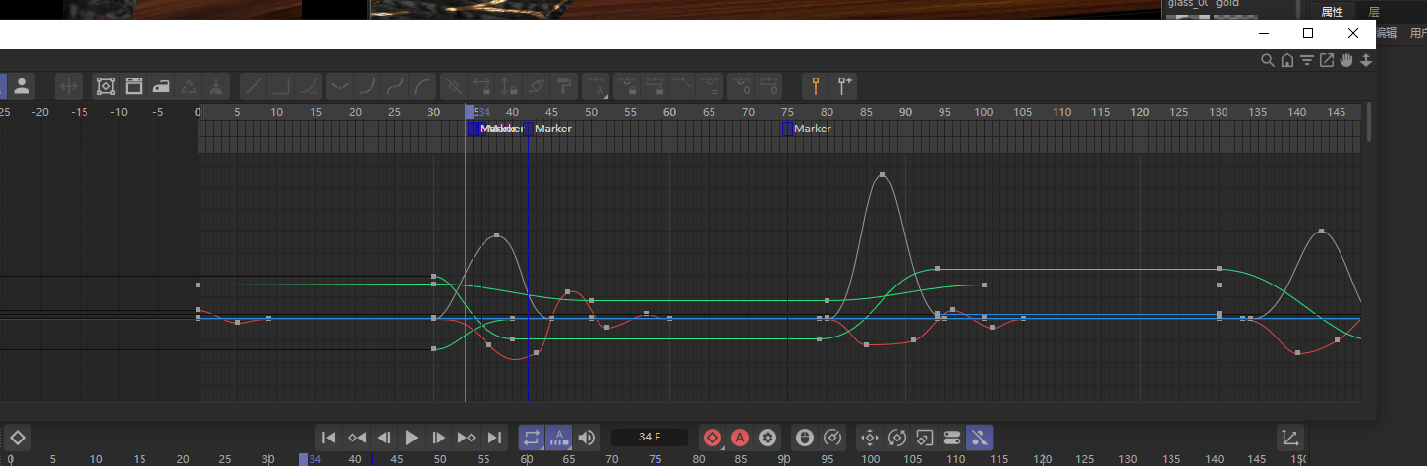Apply ease-in using the rising curve icon

coord(368,85)
